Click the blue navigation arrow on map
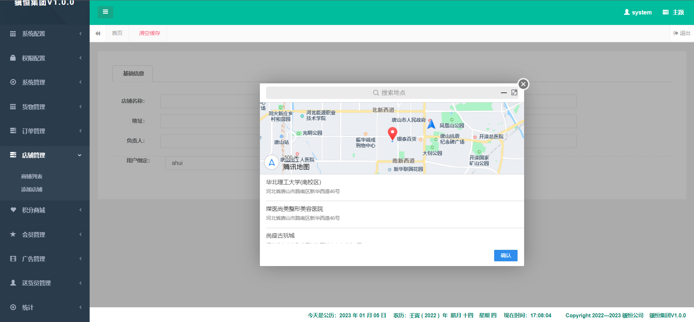Viewport: 694px width, 322px height. (431, 124)
